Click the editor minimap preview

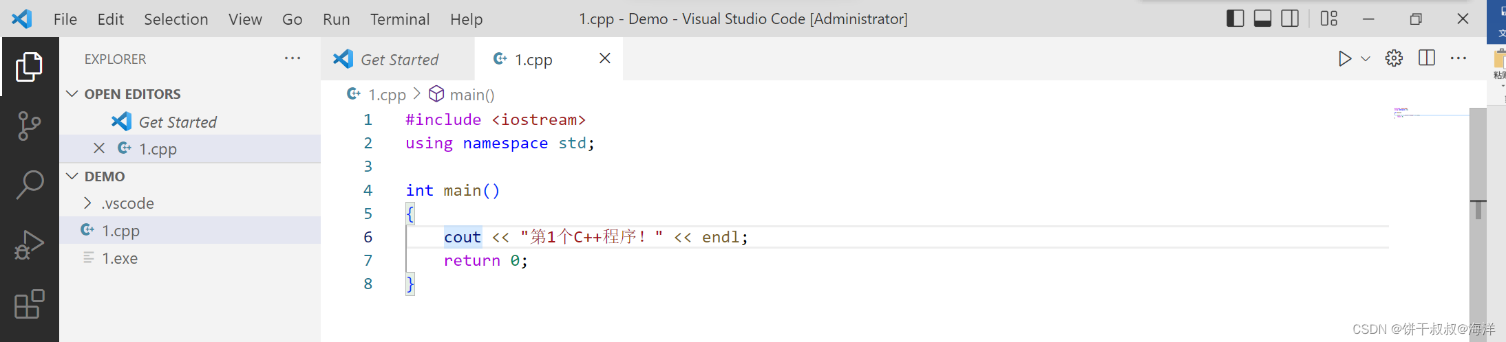pyautogui.click(x=1431, y=113)
